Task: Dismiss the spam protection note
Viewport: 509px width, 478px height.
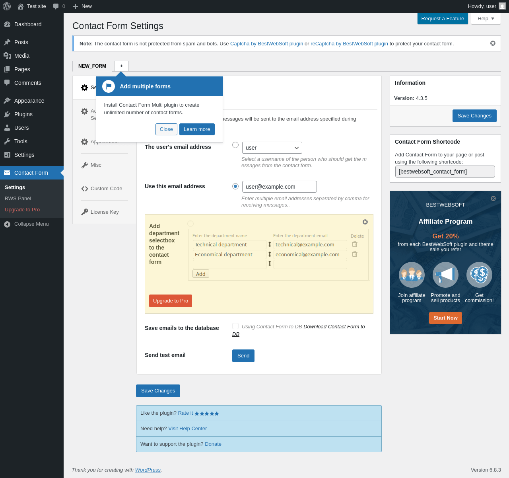Action: pos(493,43)
